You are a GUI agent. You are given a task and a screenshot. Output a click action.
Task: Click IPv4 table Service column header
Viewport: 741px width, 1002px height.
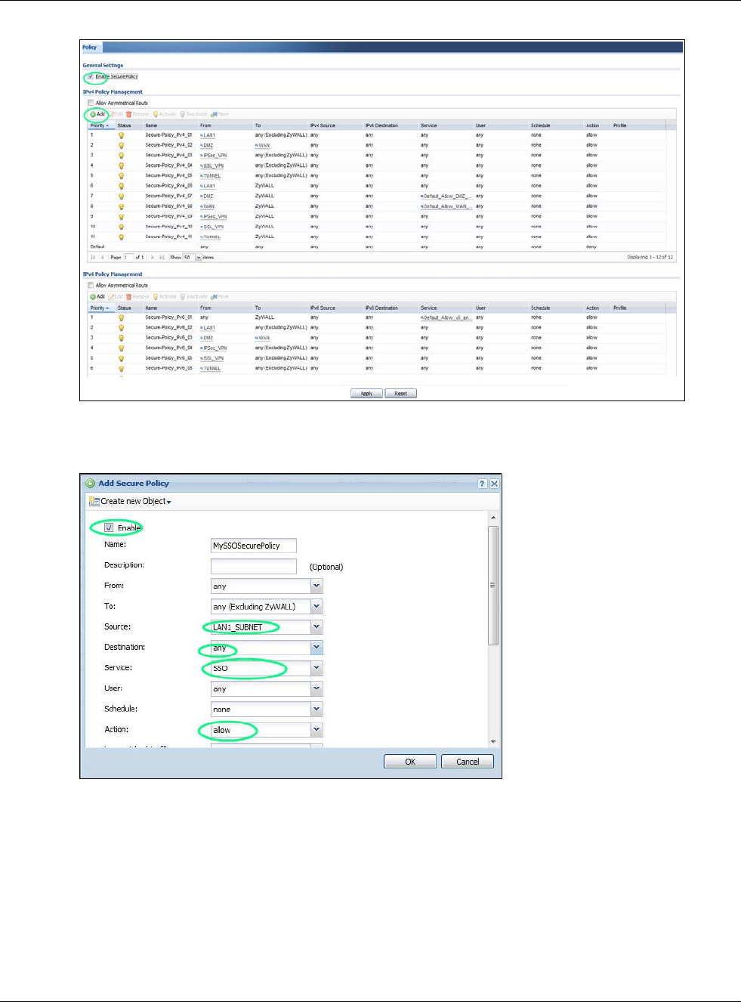coord(429,125)
